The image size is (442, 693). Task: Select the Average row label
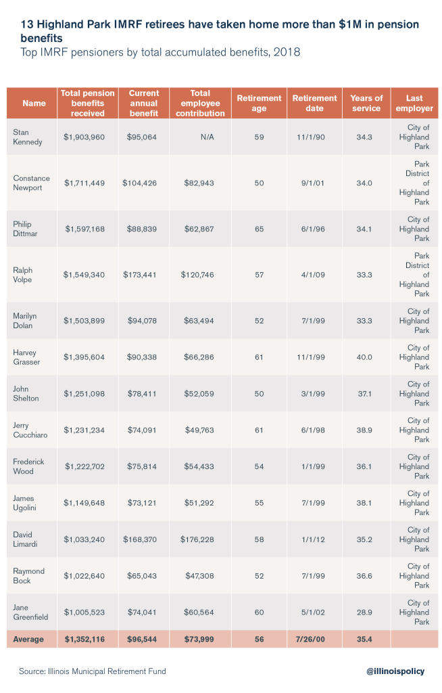pyautogui.click(x=28, y=639)
